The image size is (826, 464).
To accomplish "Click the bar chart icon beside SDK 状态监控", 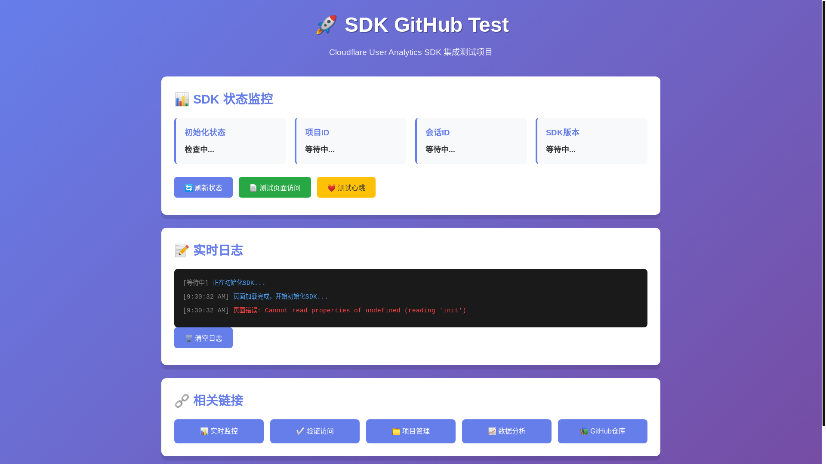I will click(x=182, y=99).
